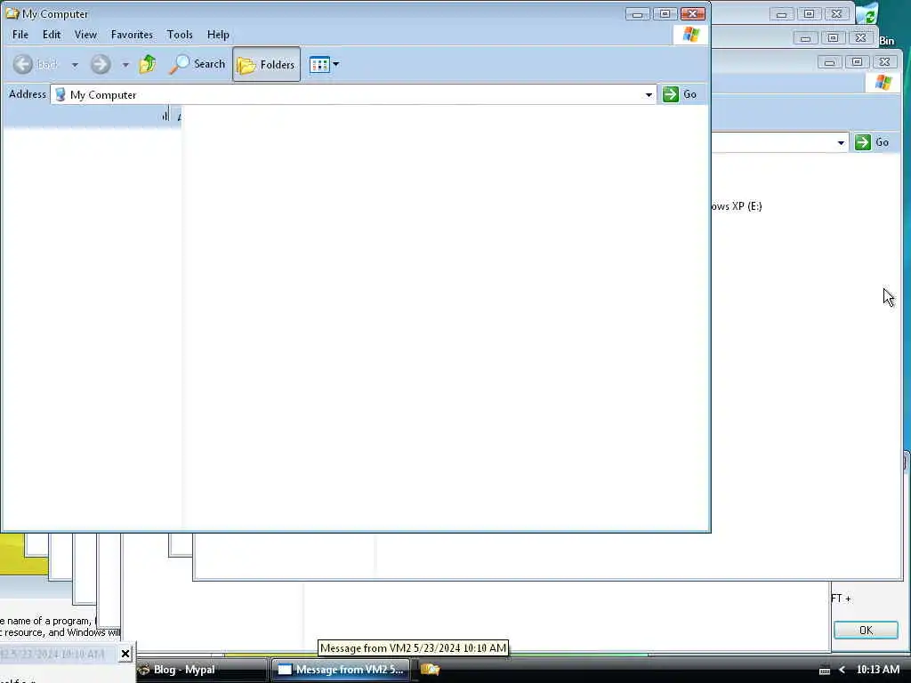Click the keyboard tray icon
911x683 pixels.
click(825, 671)
